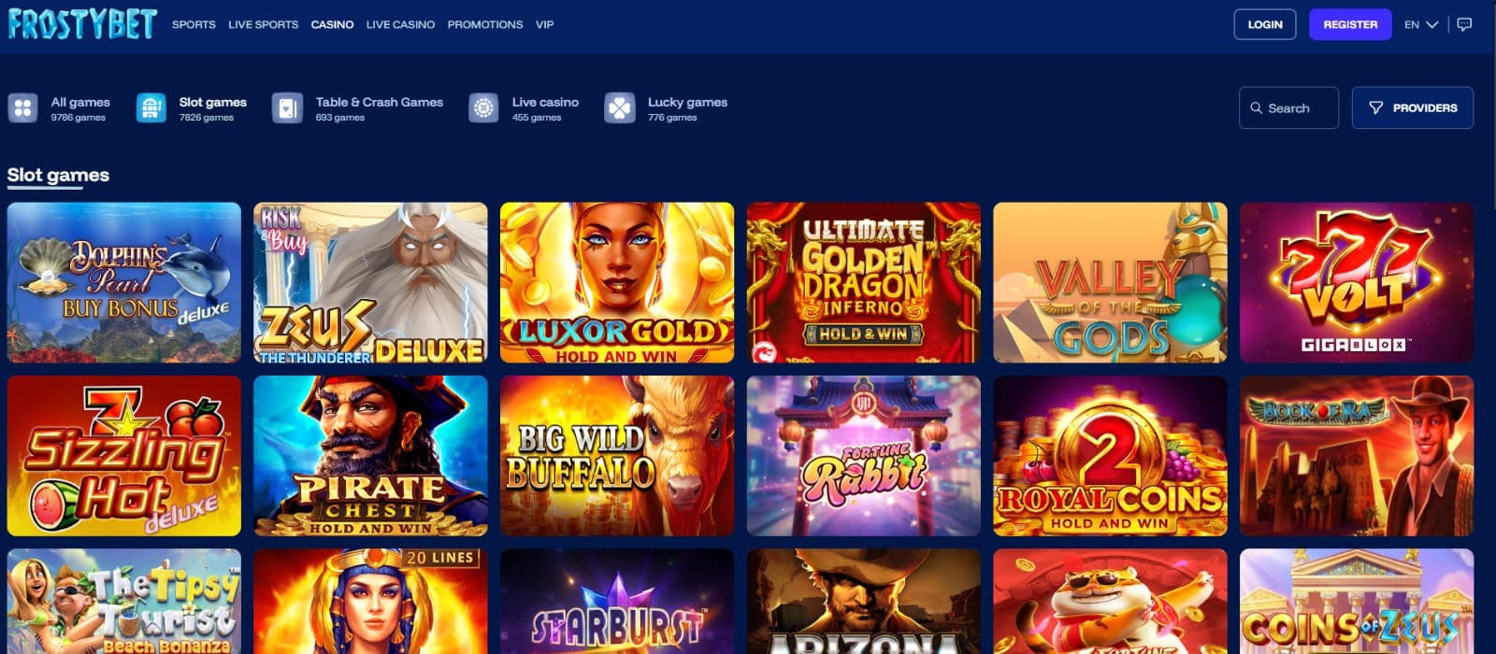
Task: Open the Providers filter button
Action: tap(1413, 107)
